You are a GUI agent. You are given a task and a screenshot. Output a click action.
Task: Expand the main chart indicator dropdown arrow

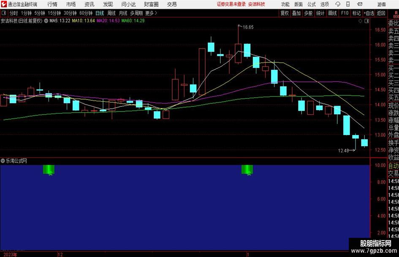pyautogui.click(x=46, y=21)
